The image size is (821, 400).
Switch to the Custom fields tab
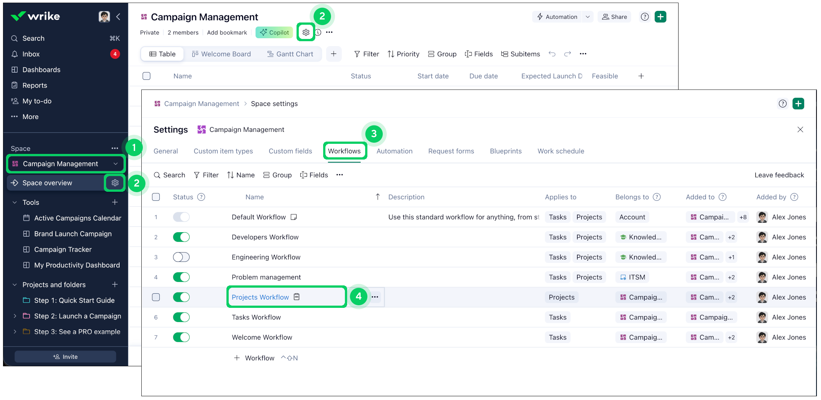click(x=290, y=151)
